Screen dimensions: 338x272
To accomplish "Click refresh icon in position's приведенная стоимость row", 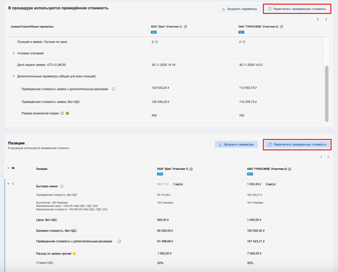I will click(x=120, y=241).
